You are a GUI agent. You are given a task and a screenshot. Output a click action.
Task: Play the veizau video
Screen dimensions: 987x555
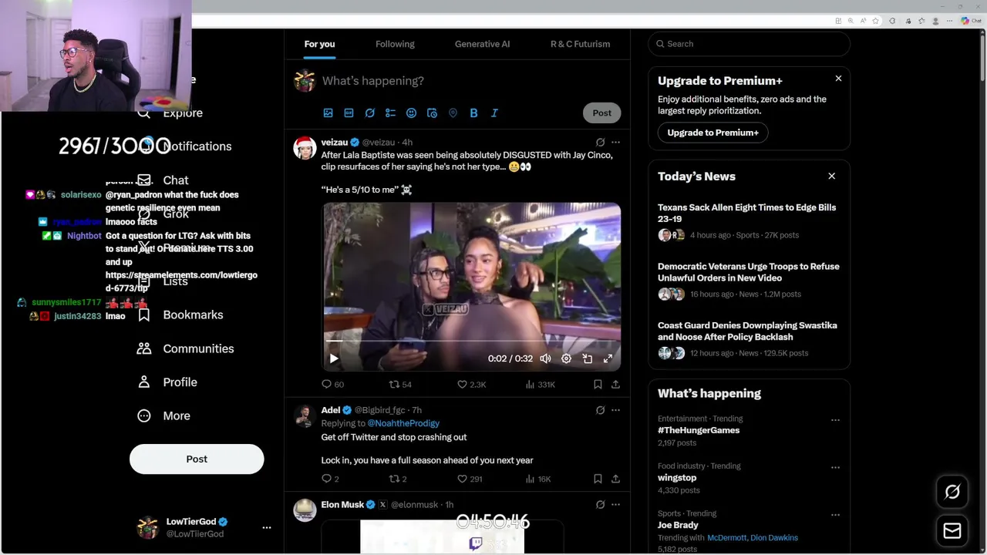click(x=334, y=358)
